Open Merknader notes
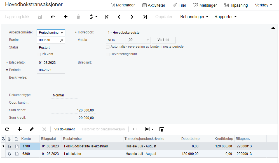Image resolution: width=279 pixels, height=163 pixels. pos(123,5)
